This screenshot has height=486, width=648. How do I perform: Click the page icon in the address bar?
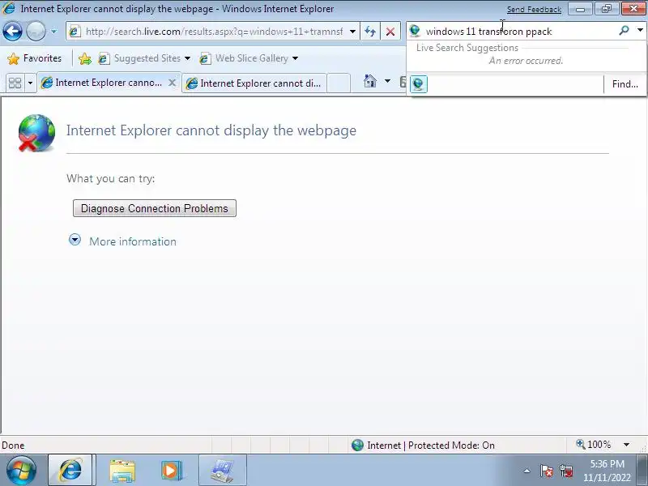tap(75, 32)
